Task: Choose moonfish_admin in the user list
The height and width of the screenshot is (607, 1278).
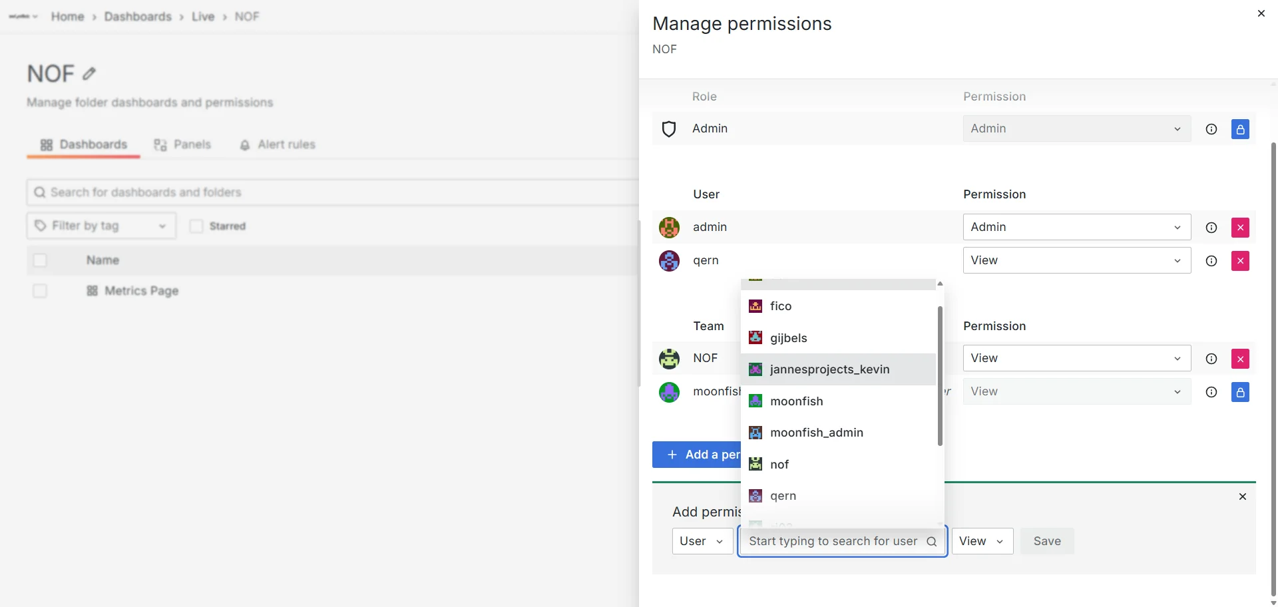Action: [x=816, y=433]
